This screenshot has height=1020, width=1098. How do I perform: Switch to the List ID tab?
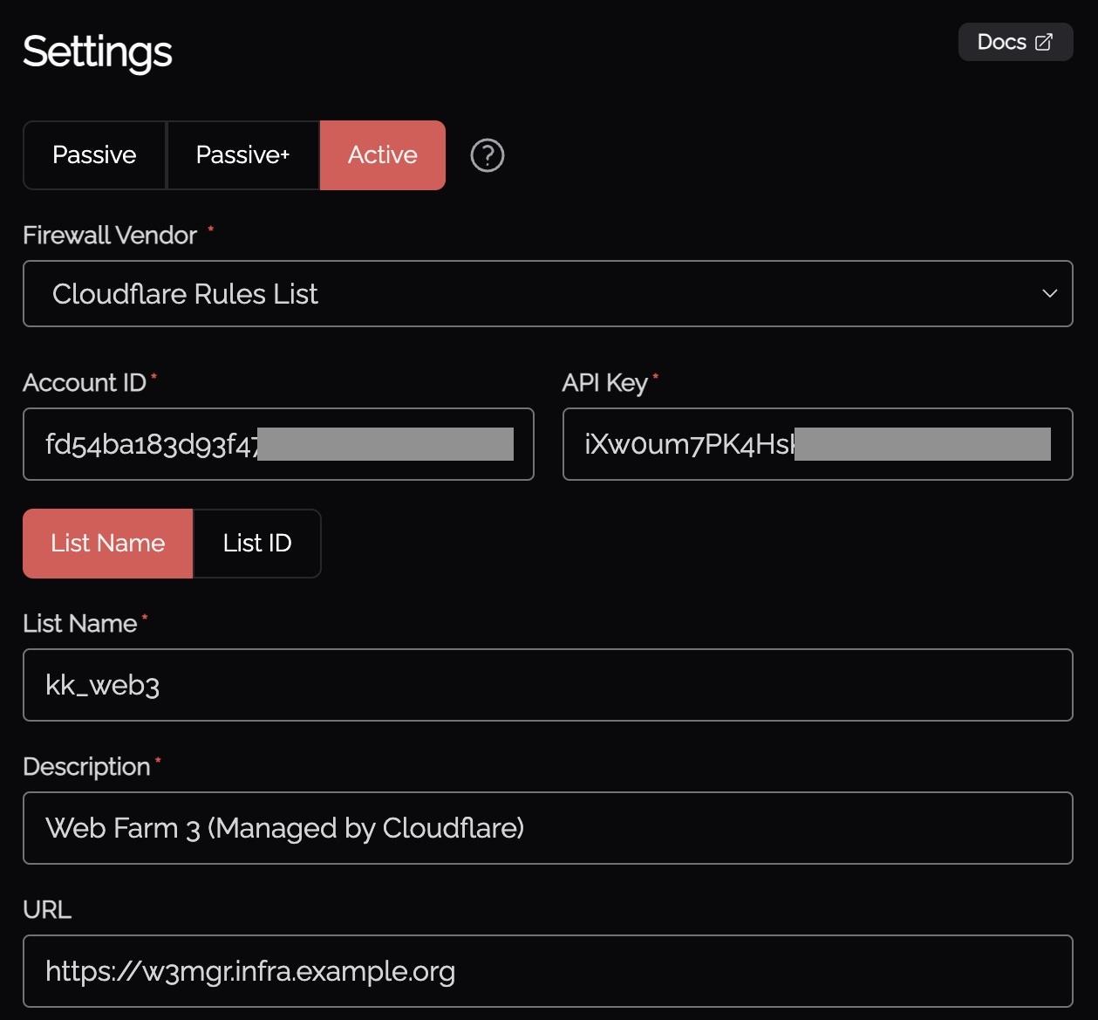[x=256, y=544]
